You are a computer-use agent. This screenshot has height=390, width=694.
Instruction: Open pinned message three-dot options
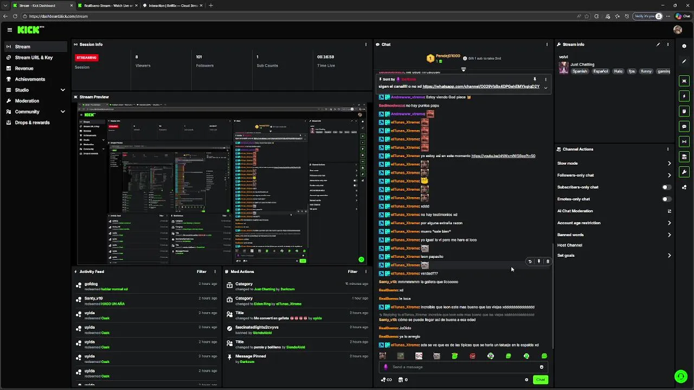(x=545, y=80)
